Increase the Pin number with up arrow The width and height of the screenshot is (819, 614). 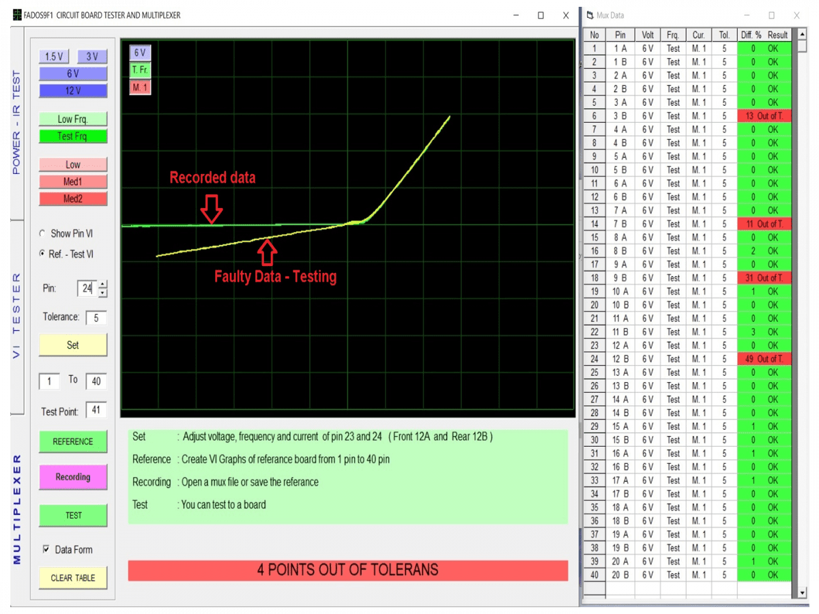[102, 284]
